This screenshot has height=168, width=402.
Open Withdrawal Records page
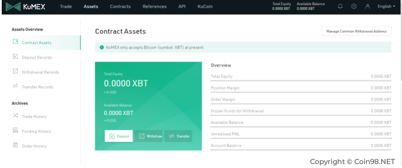point(40,72)
